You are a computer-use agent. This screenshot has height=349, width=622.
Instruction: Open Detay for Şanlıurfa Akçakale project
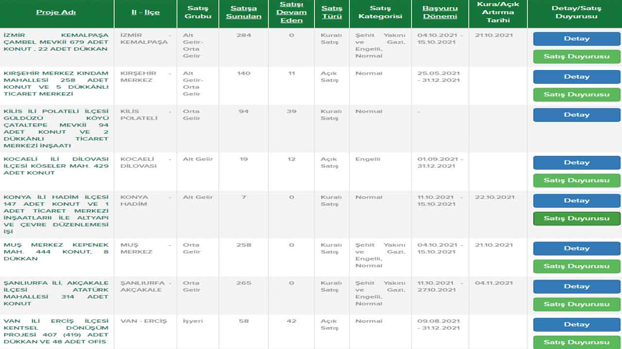pos(577,286)
